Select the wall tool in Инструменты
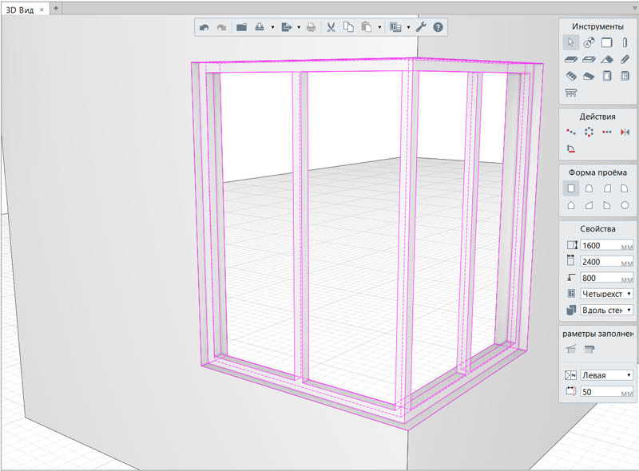639x471 pixels. point(607,42)
